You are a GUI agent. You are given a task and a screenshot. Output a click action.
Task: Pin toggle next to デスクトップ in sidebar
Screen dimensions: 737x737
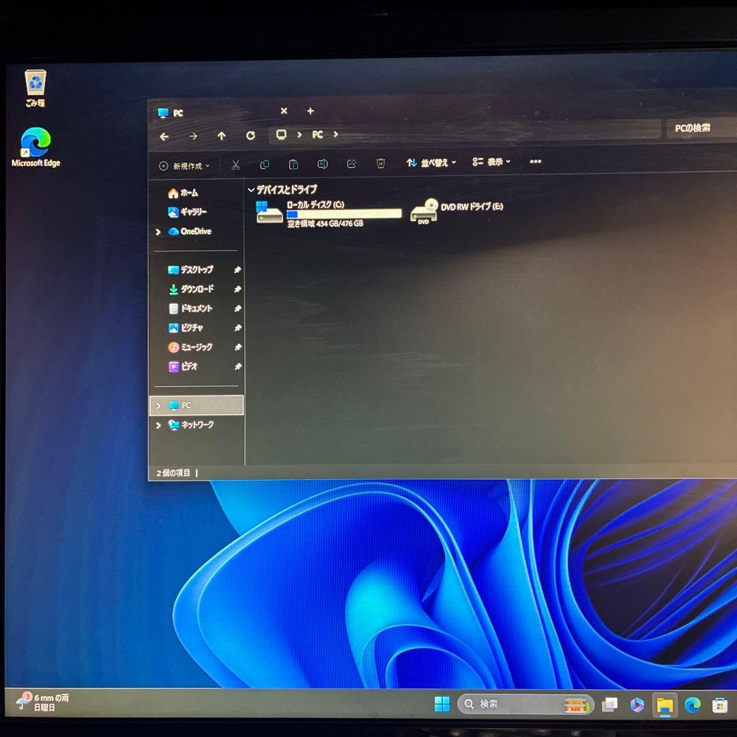237,270
